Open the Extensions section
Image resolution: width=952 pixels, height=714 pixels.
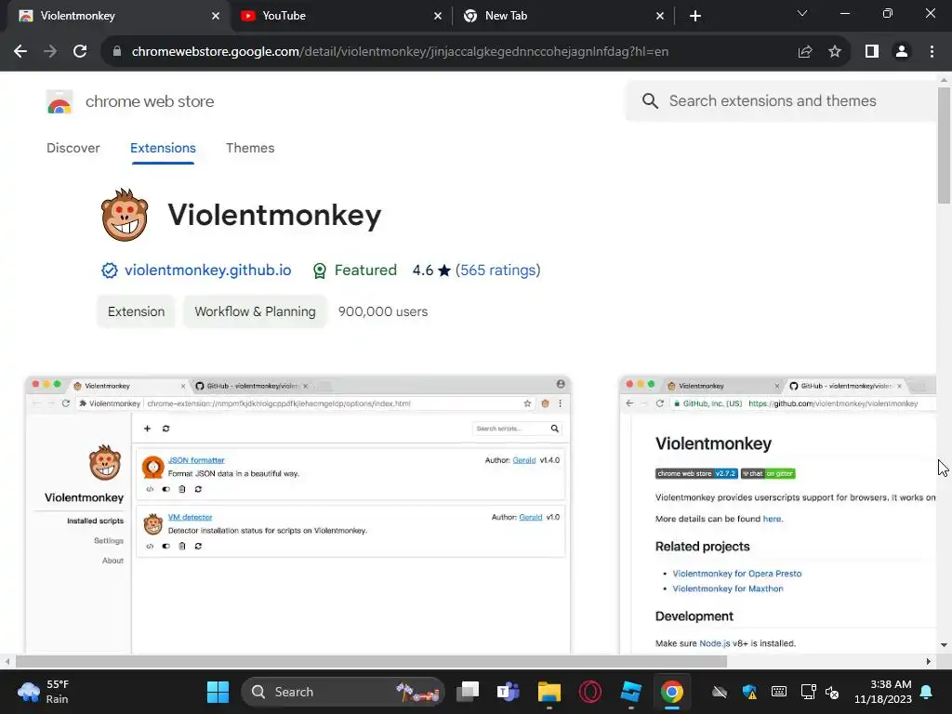click(163, 148)
